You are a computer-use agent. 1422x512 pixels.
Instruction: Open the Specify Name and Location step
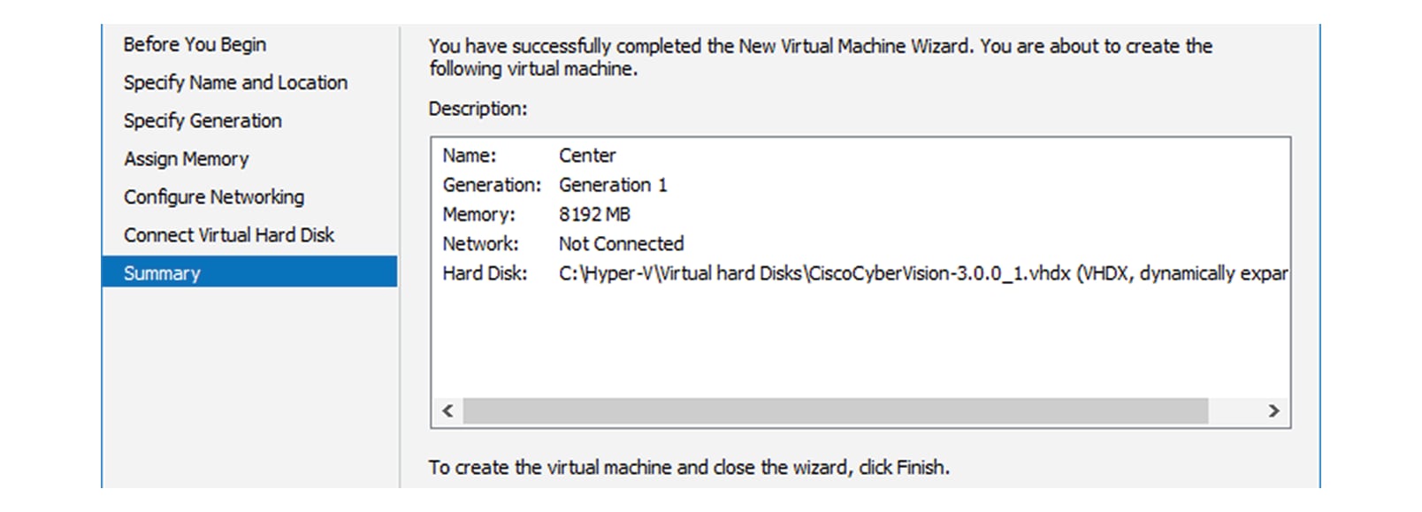pos(235,82)
